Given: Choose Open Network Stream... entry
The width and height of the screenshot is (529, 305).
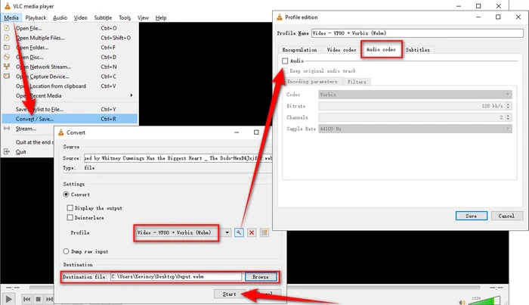Looking at the screenshot, I should [x=70, y=67].
